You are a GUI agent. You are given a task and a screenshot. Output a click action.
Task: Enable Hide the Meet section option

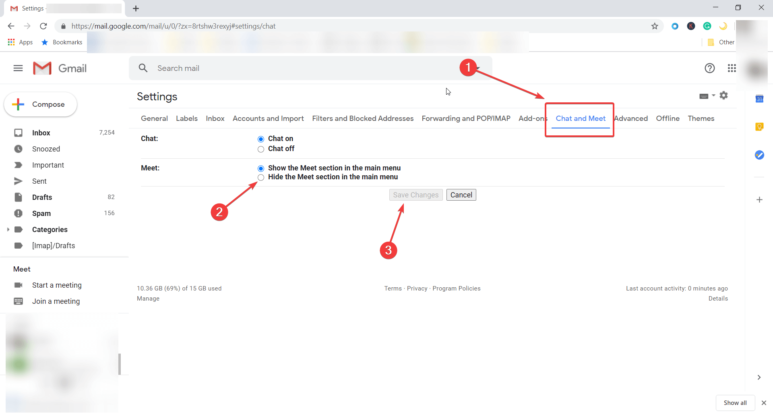(x=261, y=177)
